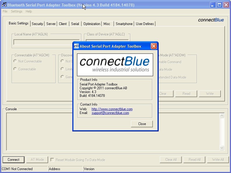Click the connectBlue logo banner in About dialog

115,65
